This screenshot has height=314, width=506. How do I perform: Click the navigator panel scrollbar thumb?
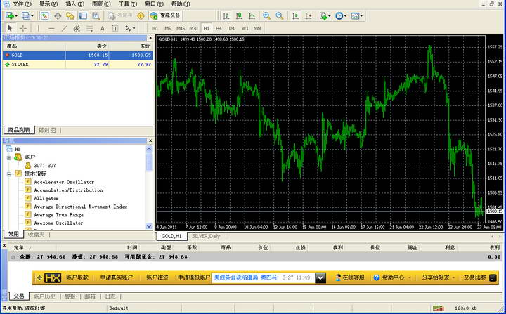[x=149, y=162]
